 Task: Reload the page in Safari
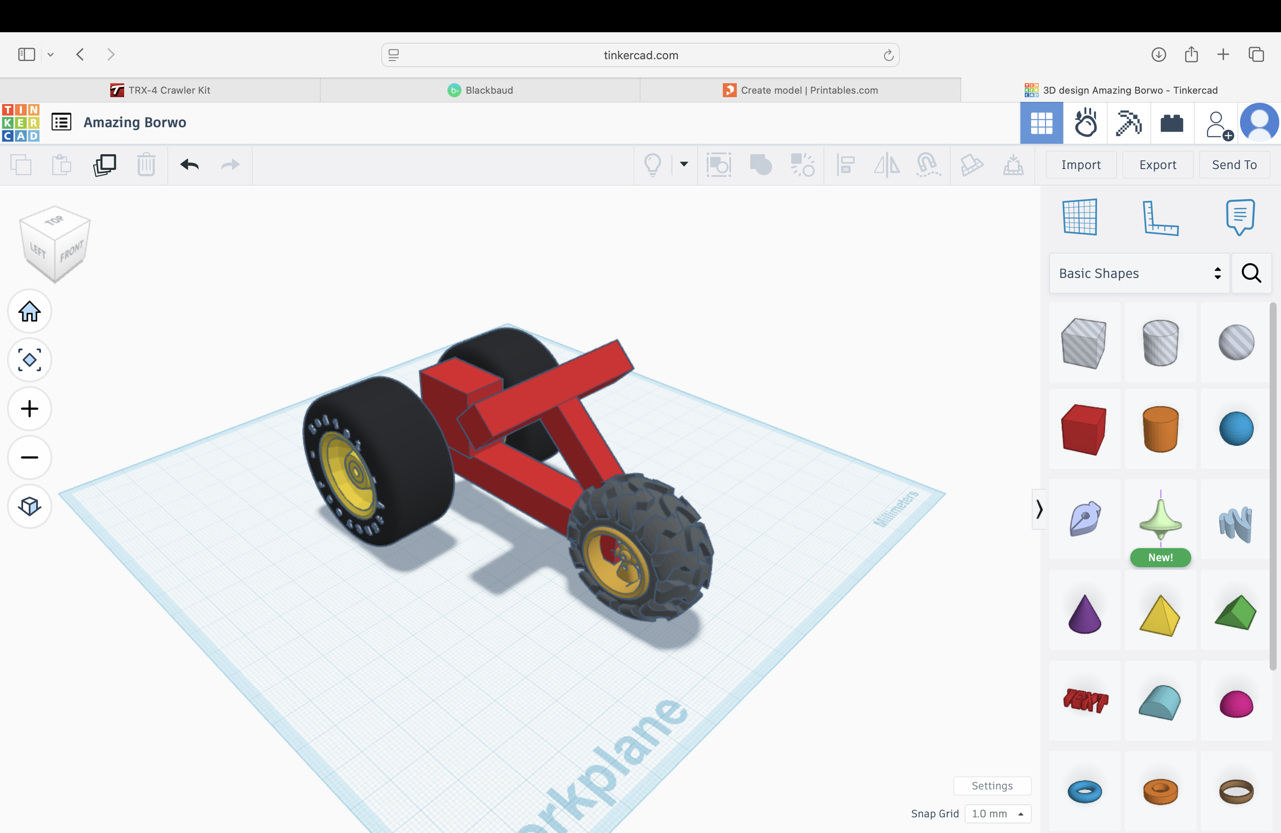[888, 55]
